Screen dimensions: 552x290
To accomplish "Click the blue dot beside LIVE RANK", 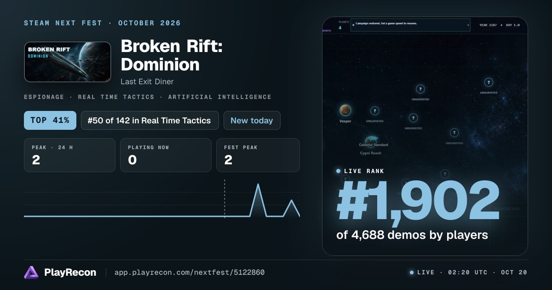I will [339, 171].
